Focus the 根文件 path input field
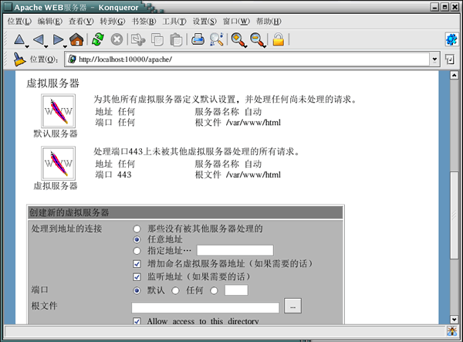 [205, 307]
